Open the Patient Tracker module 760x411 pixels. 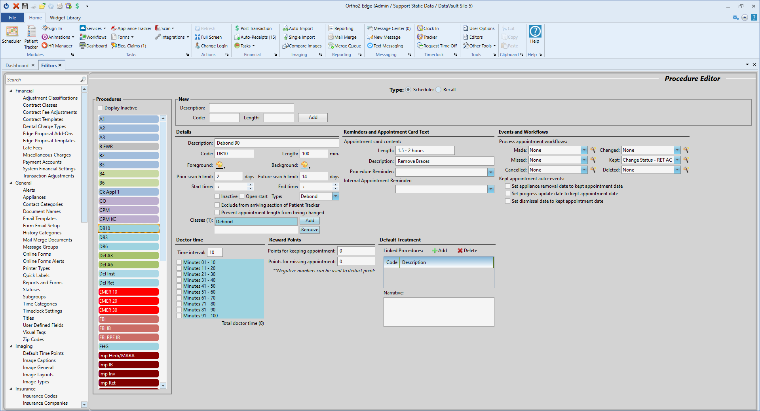coord(31,38)
